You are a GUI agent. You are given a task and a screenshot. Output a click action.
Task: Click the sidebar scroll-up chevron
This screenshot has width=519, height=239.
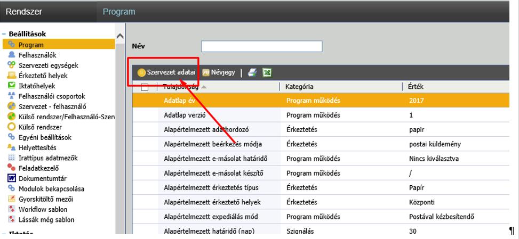tap(120, 36)
